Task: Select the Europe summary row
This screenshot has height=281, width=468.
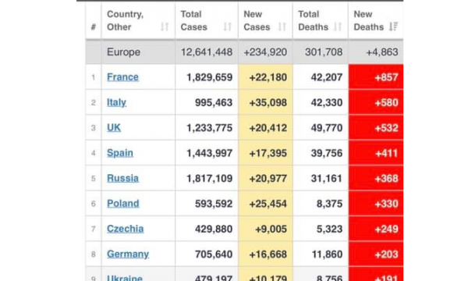Action: tap(244, 52)
